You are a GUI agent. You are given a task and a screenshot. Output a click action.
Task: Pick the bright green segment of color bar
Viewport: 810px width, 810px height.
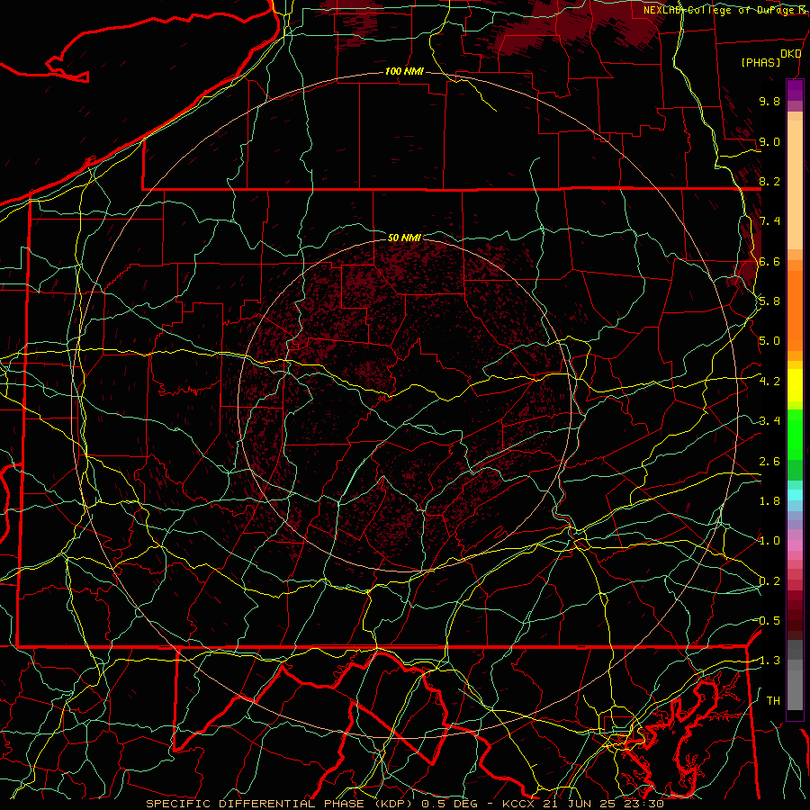(x=795, y=434)
